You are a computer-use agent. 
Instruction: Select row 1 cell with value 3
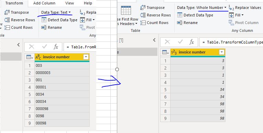[x=198, y=61]
